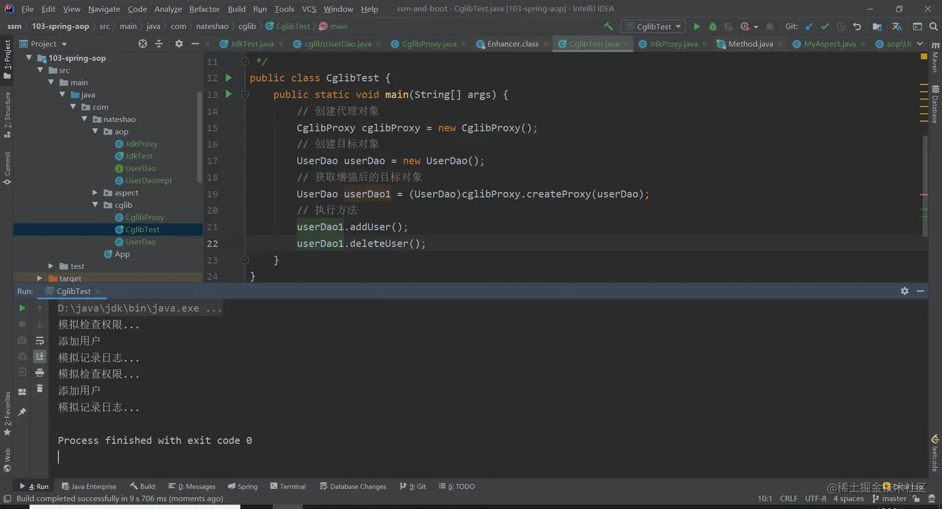Viewport: 942px width, 509px height.
Task: Expand the target folder node
Action: (39, 278)
